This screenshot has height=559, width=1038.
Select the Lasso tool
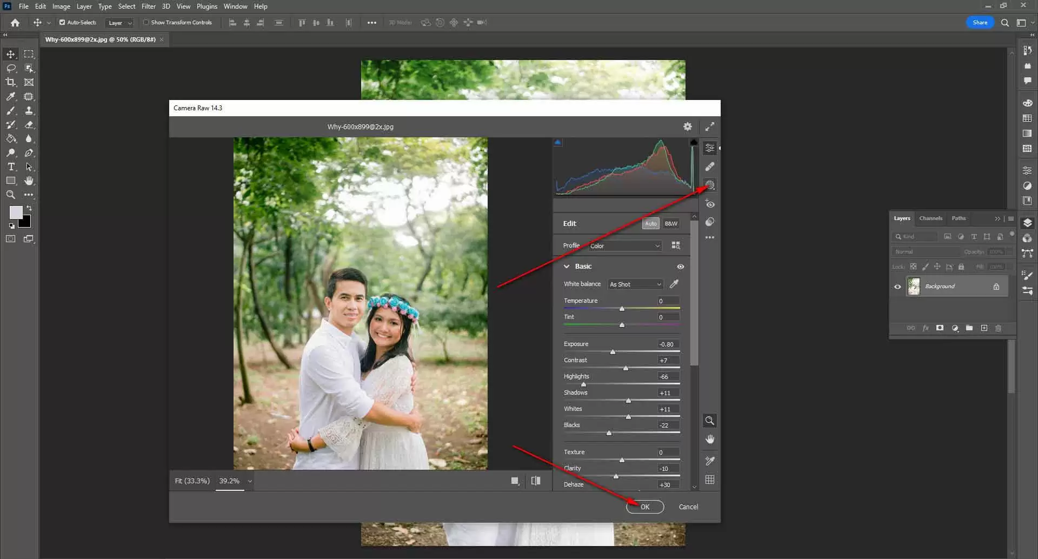[x=11, y=68]
